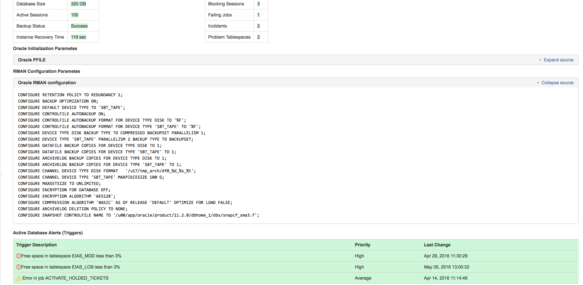Click the CHANNEL DEVICE TYPE DISK FORMAT line
Screen dimensions: 583x285
click(x=107, y=171)
